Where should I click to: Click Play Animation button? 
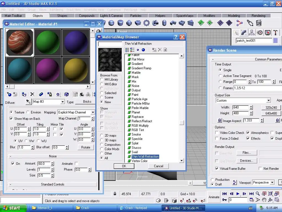(x=238, y=194)
